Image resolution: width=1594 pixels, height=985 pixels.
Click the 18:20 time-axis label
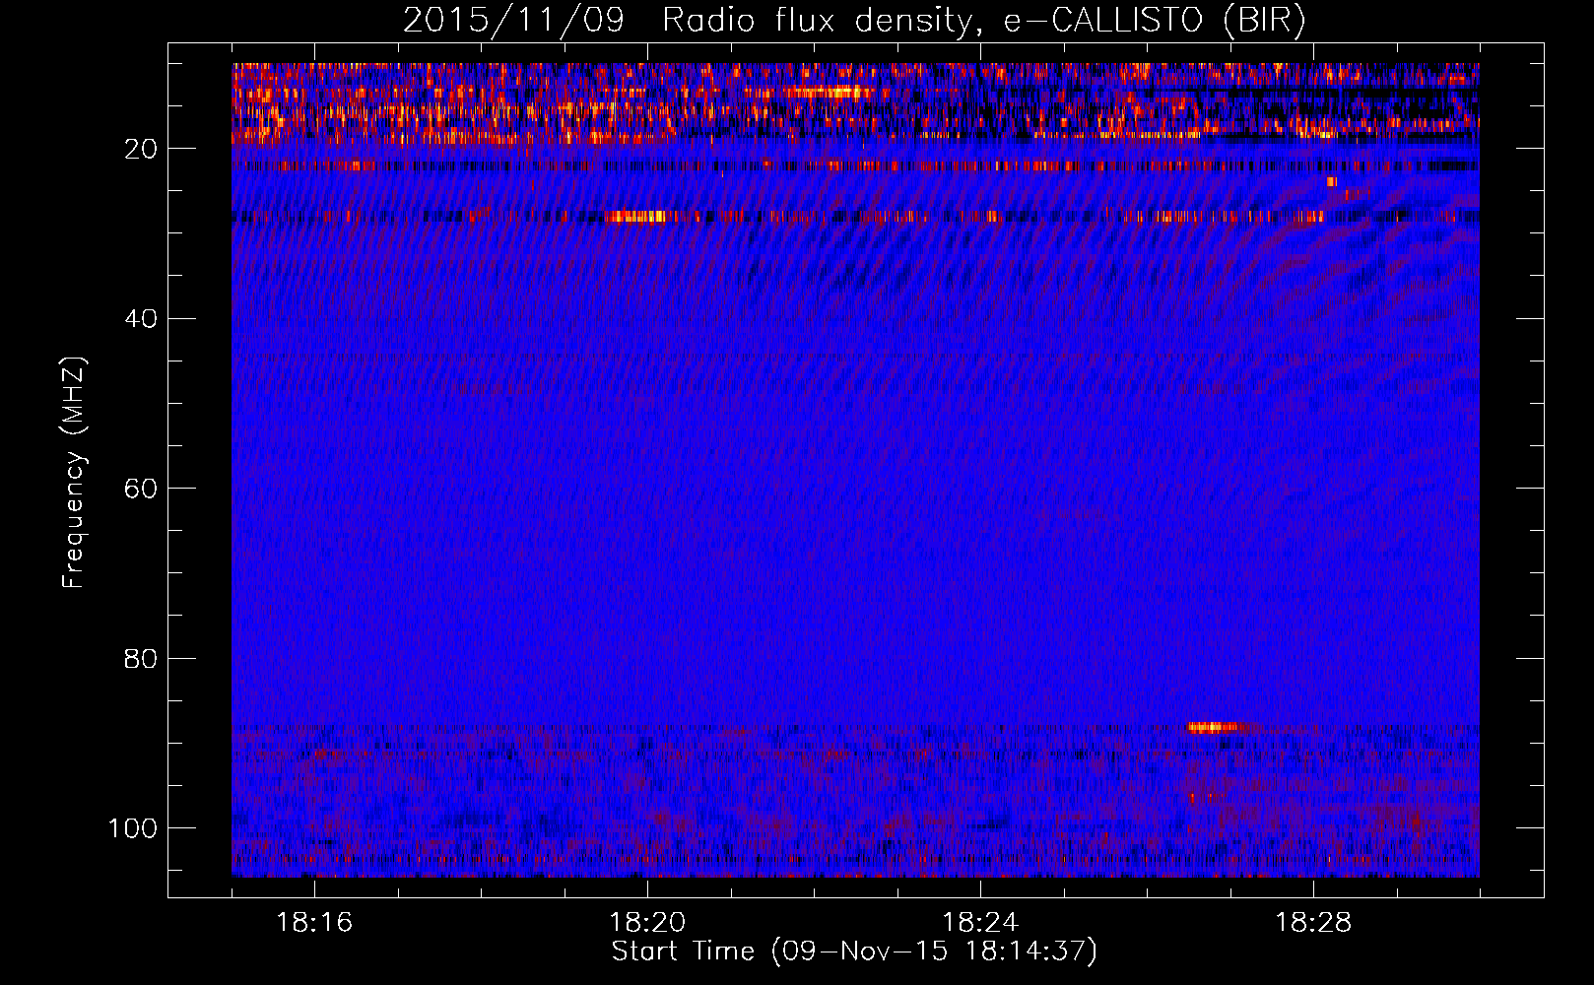[647, 923]
